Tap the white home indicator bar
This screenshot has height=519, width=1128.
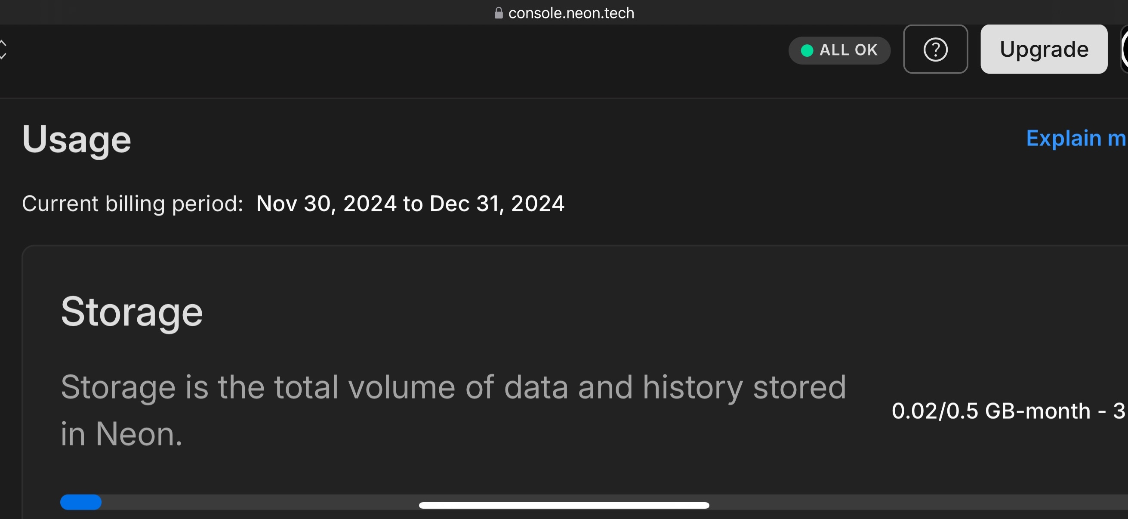pyautogui.click(x=564, y=505)
